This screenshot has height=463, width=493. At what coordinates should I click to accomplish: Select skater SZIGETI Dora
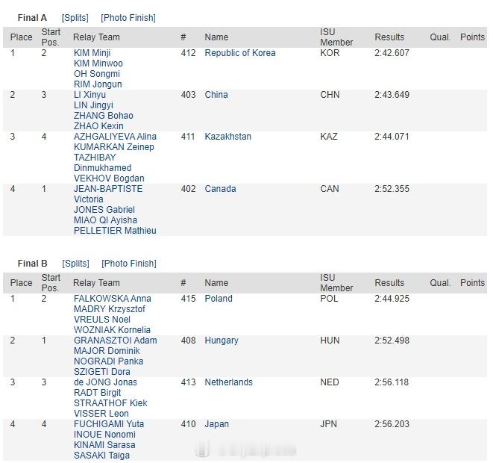coord(102,372)
